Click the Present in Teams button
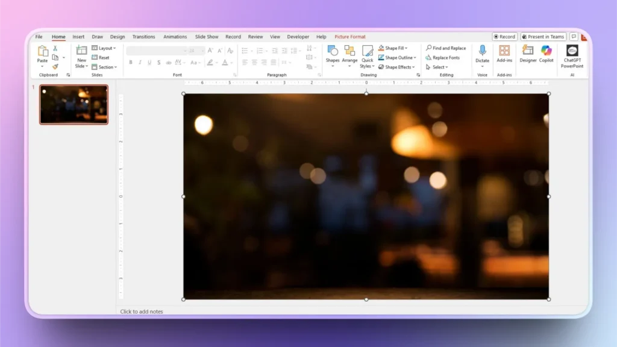The image size is (617, 347). pos(543,36)
